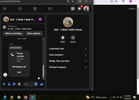Open the weather widget showing 20°C Partly sunny
Image resolution: width=139 pixels, height=100 pixels.
point(96,97)
